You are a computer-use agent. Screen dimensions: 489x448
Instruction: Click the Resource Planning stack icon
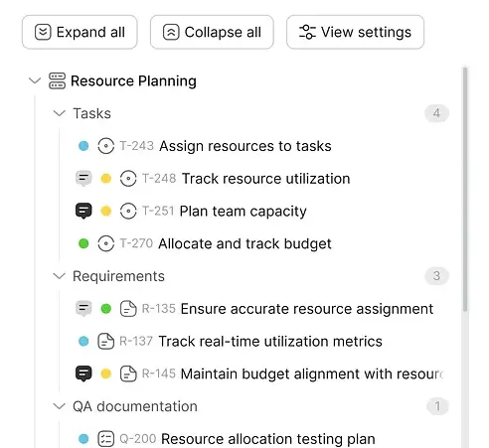pos(57,80)
